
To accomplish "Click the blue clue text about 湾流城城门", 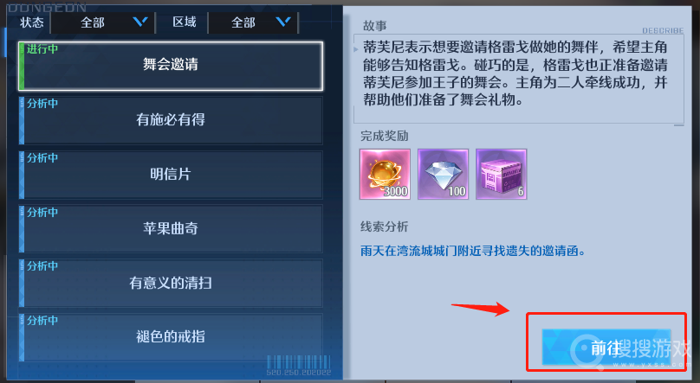I will pyautogui.click(x=472, y=251).
